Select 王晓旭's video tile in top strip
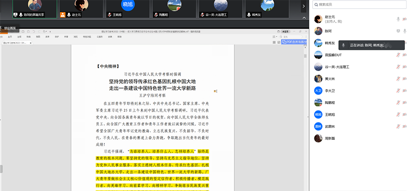Image resolution: width=407 pixels, height=191 pixels. [128, 9]
